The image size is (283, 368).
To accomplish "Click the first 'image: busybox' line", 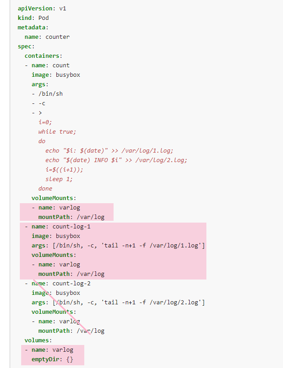I will point(56,75).
